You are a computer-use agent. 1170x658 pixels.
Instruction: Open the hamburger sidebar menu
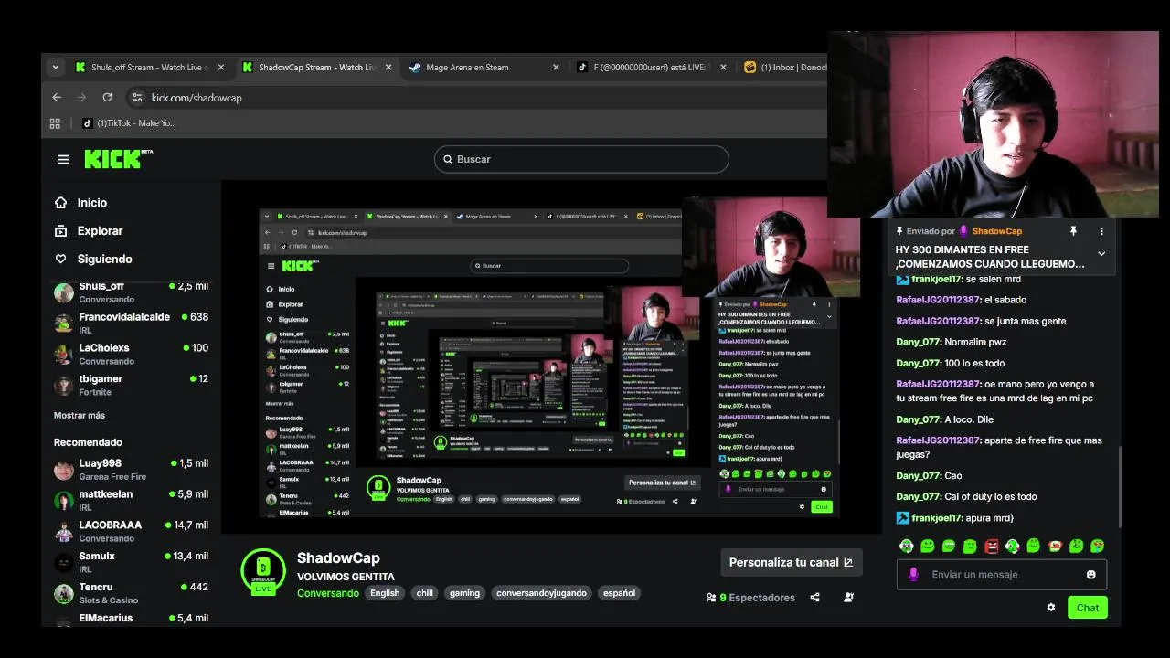(63, 159)
